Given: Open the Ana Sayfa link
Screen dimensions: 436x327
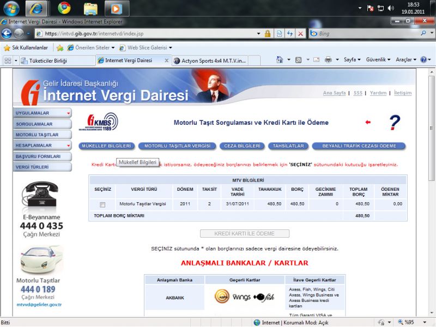Looking at the screenshot, I should click(334, 93).
